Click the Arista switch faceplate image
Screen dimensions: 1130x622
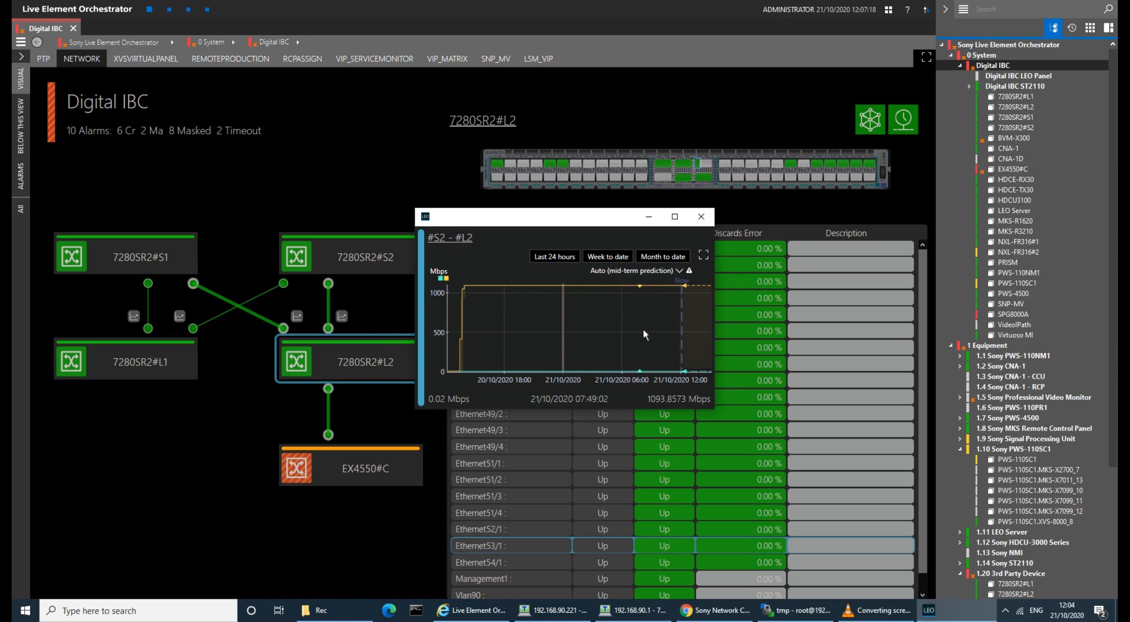click(685, 169)
